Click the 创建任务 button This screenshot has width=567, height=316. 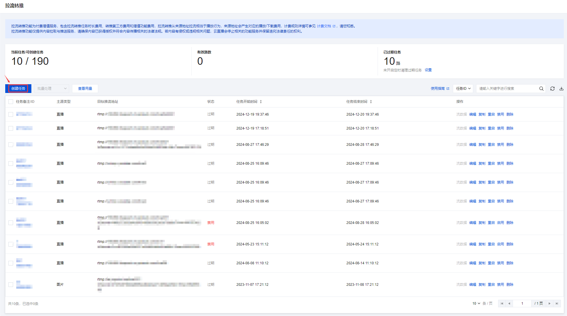click(x=18, y=89)
